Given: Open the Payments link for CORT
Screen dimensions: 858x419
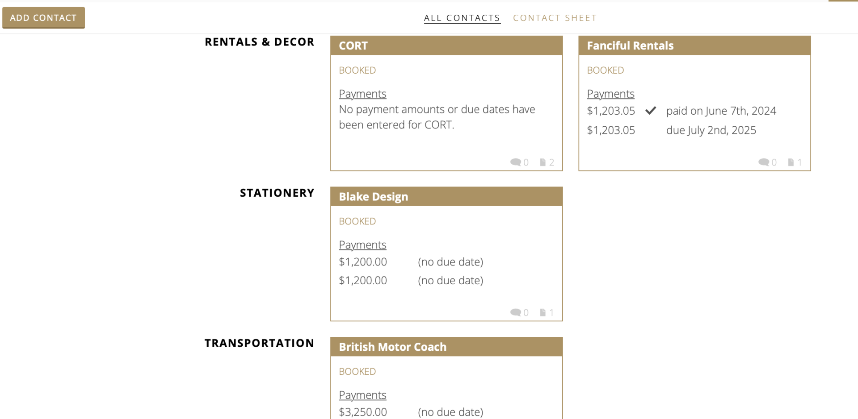Looking at the screenshot, I should pyautogui.click(x=362, y=94).
